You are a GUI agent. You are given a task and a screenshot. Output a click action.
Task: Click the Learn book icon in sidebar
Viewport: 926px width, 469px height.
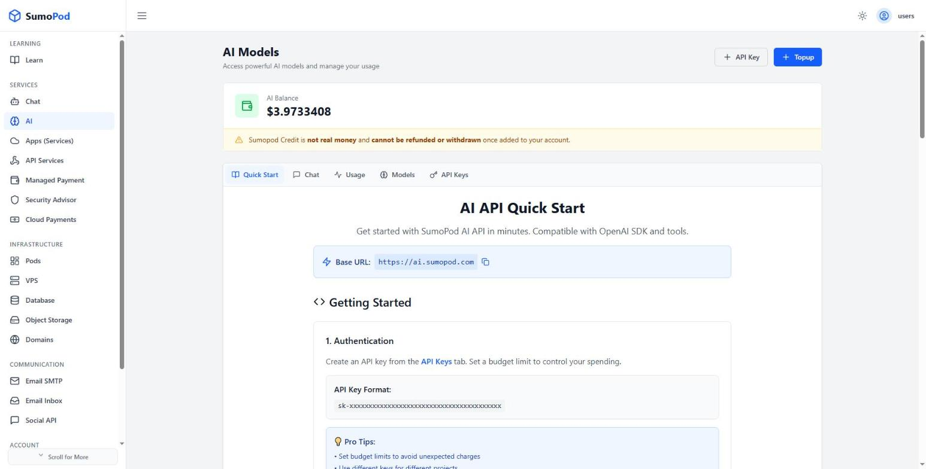point(15,60)
